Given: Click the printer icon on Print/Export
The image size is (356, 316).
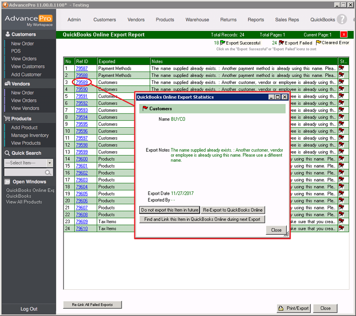Looking at the screenshot, I should click(281, 308).
